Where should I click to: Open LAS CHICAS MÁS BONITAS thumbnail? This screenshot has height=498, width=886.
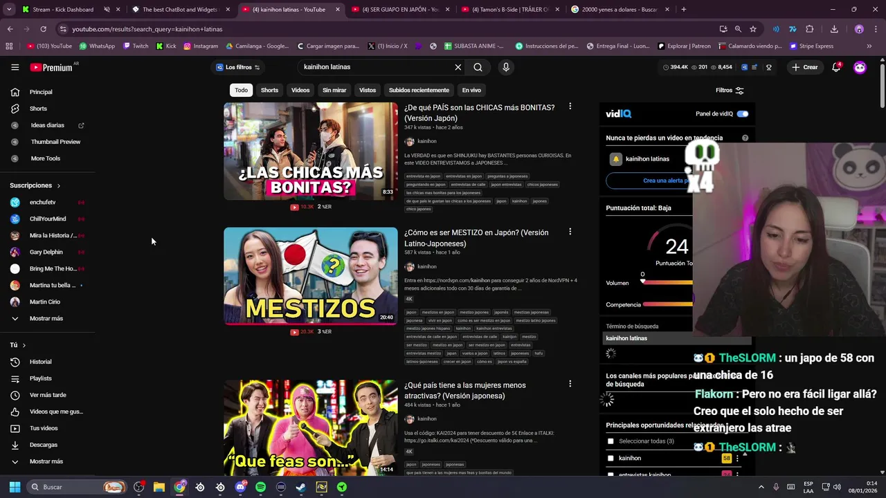pos(311,151)
